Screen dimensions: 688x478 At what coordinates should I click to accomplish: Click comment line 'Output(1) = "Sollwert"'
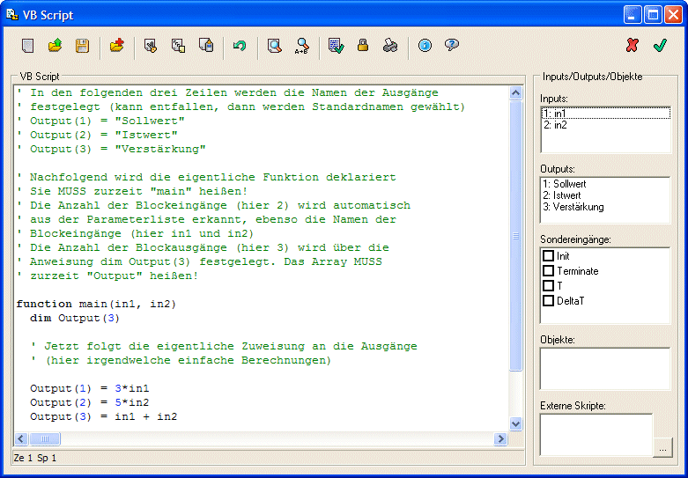(x=100, y=121)
